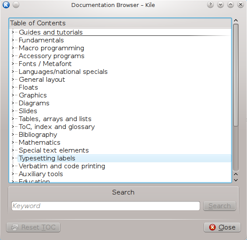Select the Tables, arrays and lists entry
This screenshot has width=247, height=240.
[55, 119]
